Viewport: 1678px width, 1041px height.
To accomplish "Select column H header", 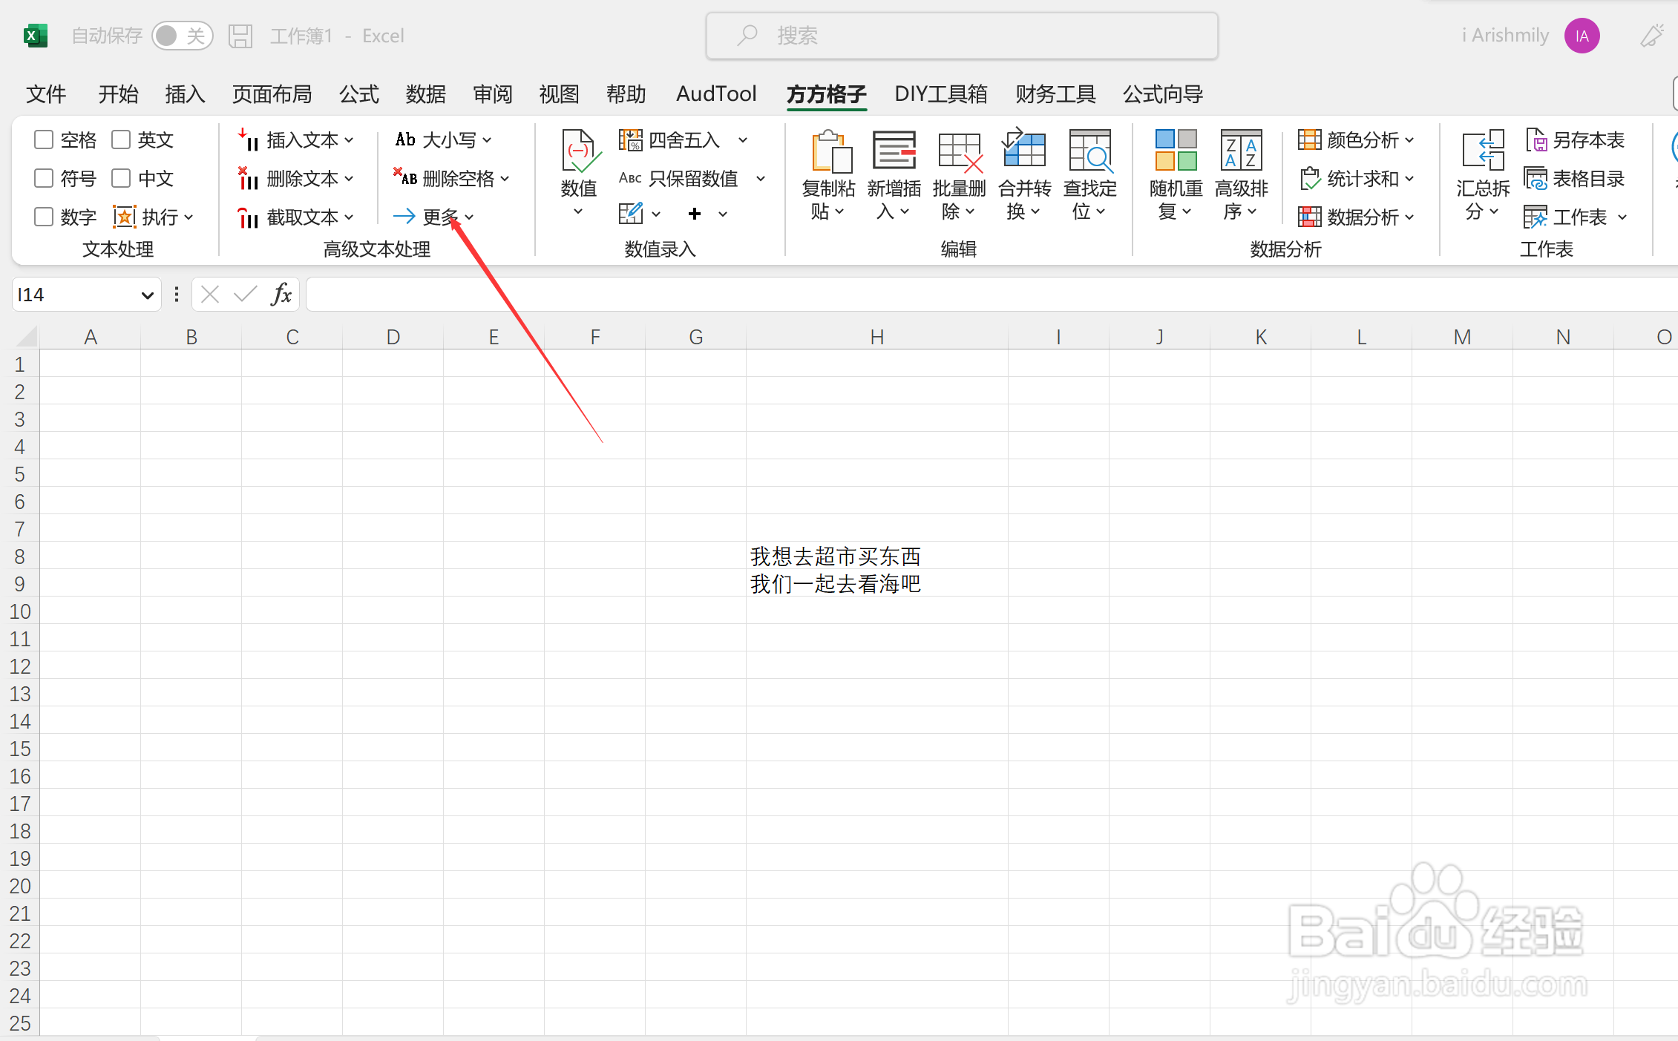I will pos(877,337).
